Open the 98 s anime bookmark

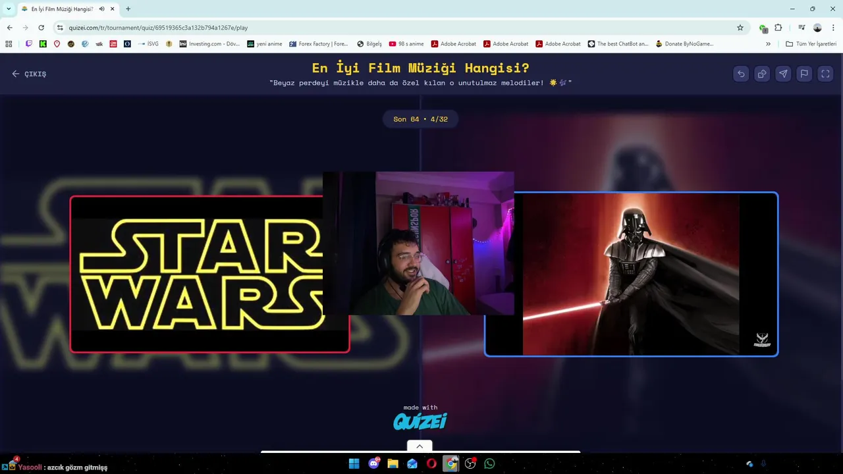pyautogui.click(x=406, y=44)
